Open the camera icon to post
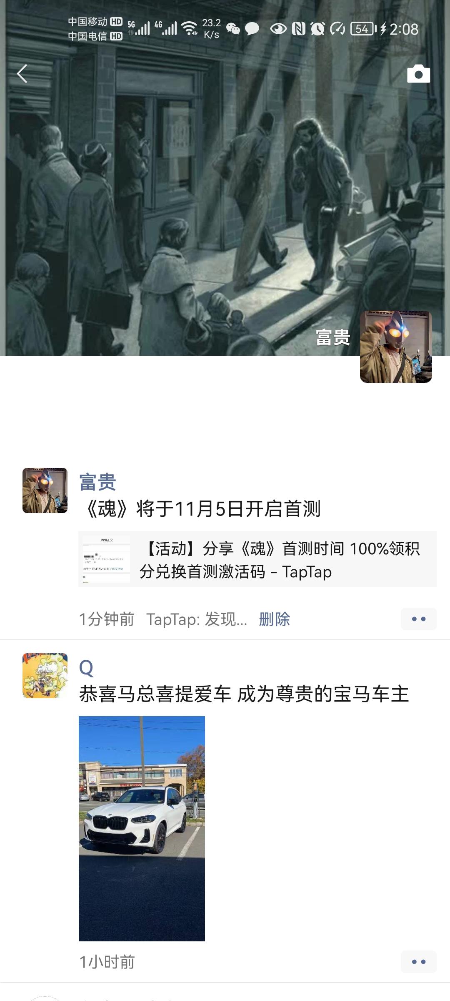Image resolution: width=450 pixels, height=1001 pixels. coord(418,74)
